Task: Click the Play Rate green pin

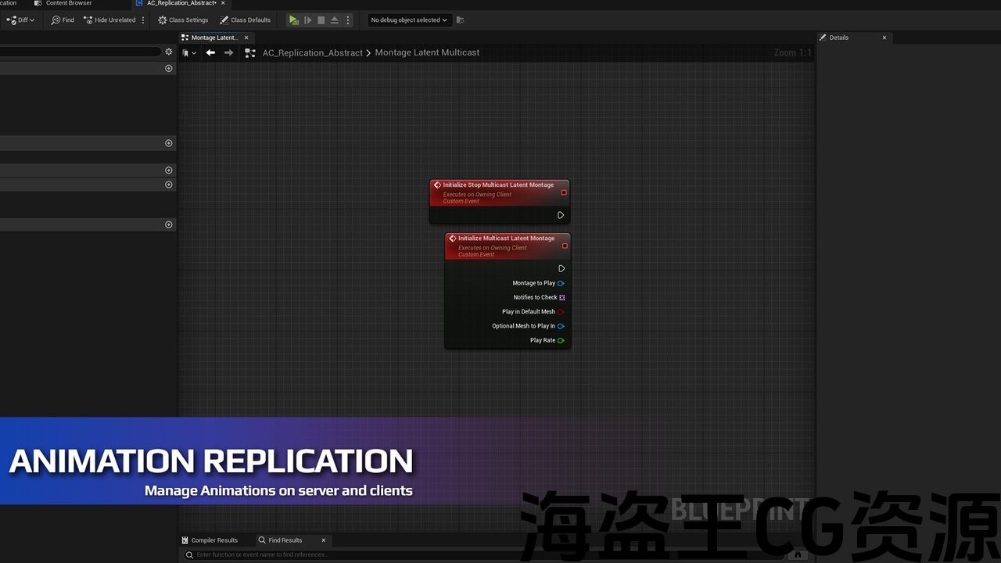Action: (x=561, y=341)
